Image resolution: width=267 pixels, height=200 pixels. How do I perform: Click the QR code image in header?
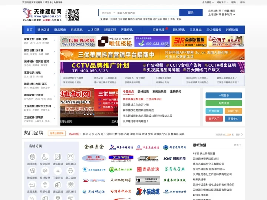(73, 15)
